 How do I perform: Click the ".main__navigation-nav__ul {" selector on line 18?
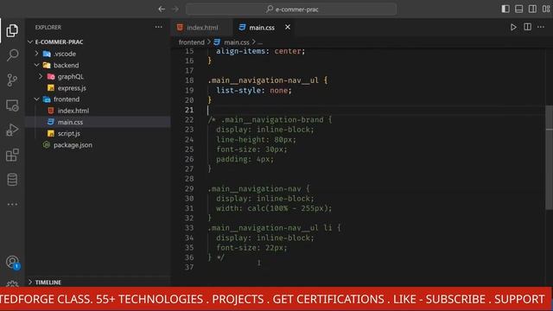point(268,80)
